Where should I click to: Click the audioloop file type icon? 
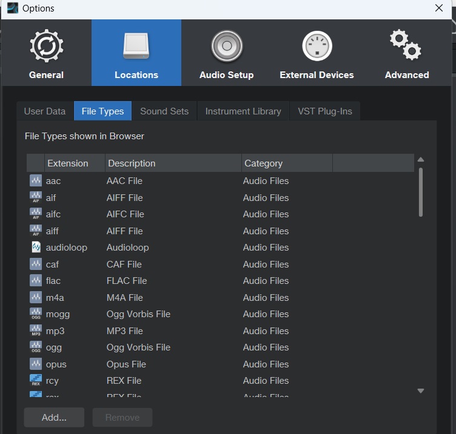36,248
